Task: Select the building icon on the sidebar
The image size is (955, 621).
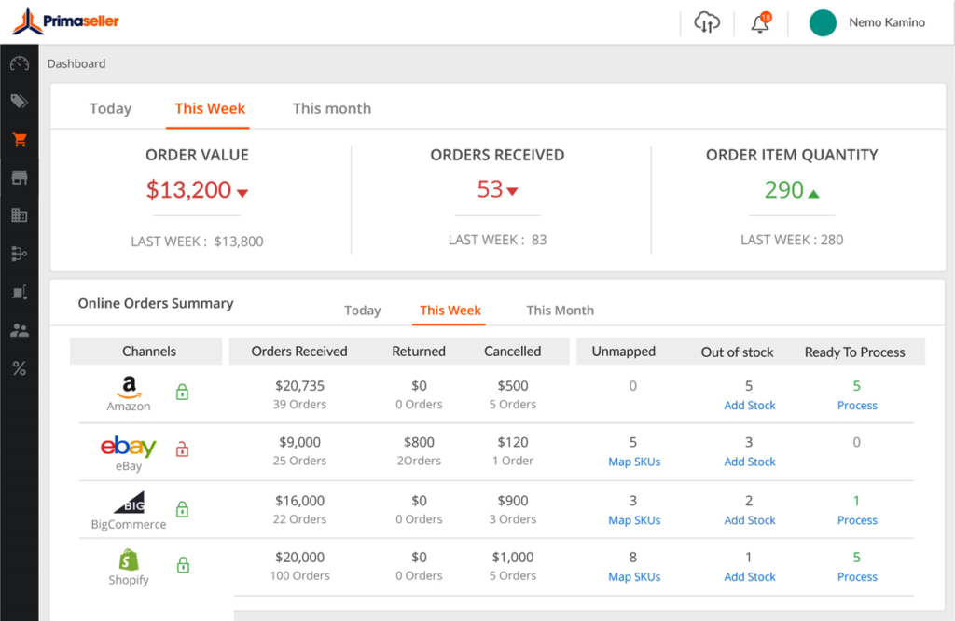Action: (19, 214)
